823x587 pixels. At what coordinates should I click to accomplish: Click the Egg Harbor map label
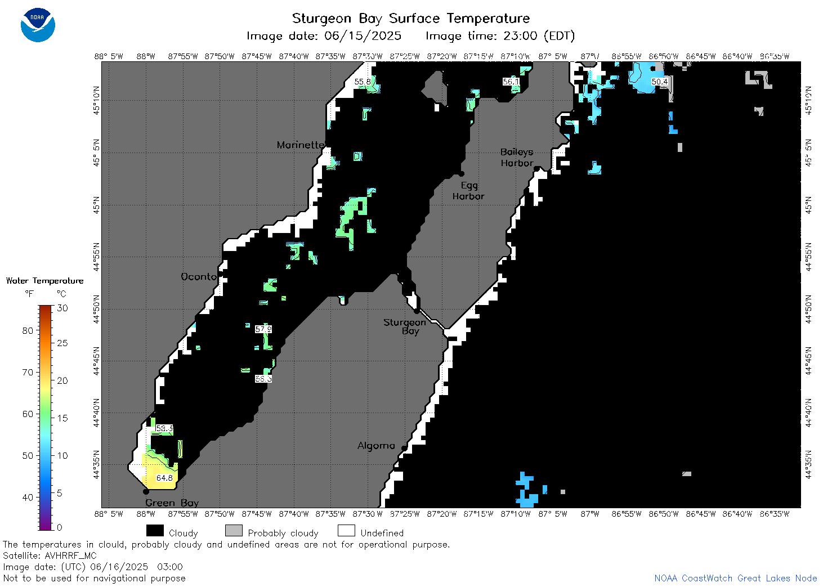pos(468,191)
